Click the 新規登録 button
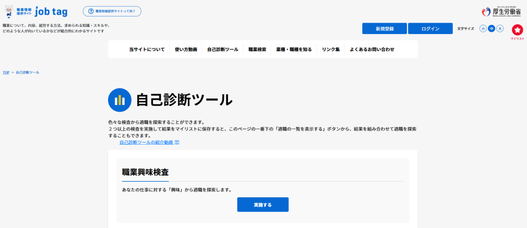 tap(384, 29)
